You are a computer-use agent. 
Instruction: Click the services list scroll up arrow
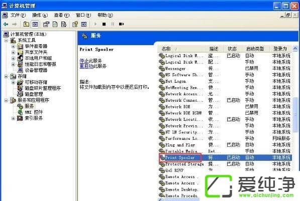(x=295, y=49)
